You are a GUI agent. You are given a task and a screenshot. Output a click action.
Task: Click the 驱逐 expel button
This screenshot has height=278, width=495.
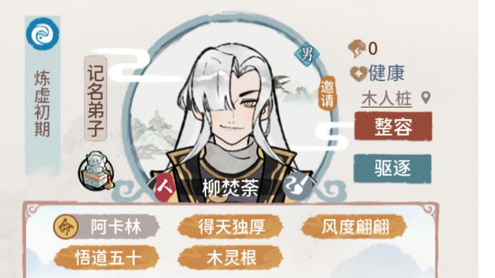click(393, 168)
